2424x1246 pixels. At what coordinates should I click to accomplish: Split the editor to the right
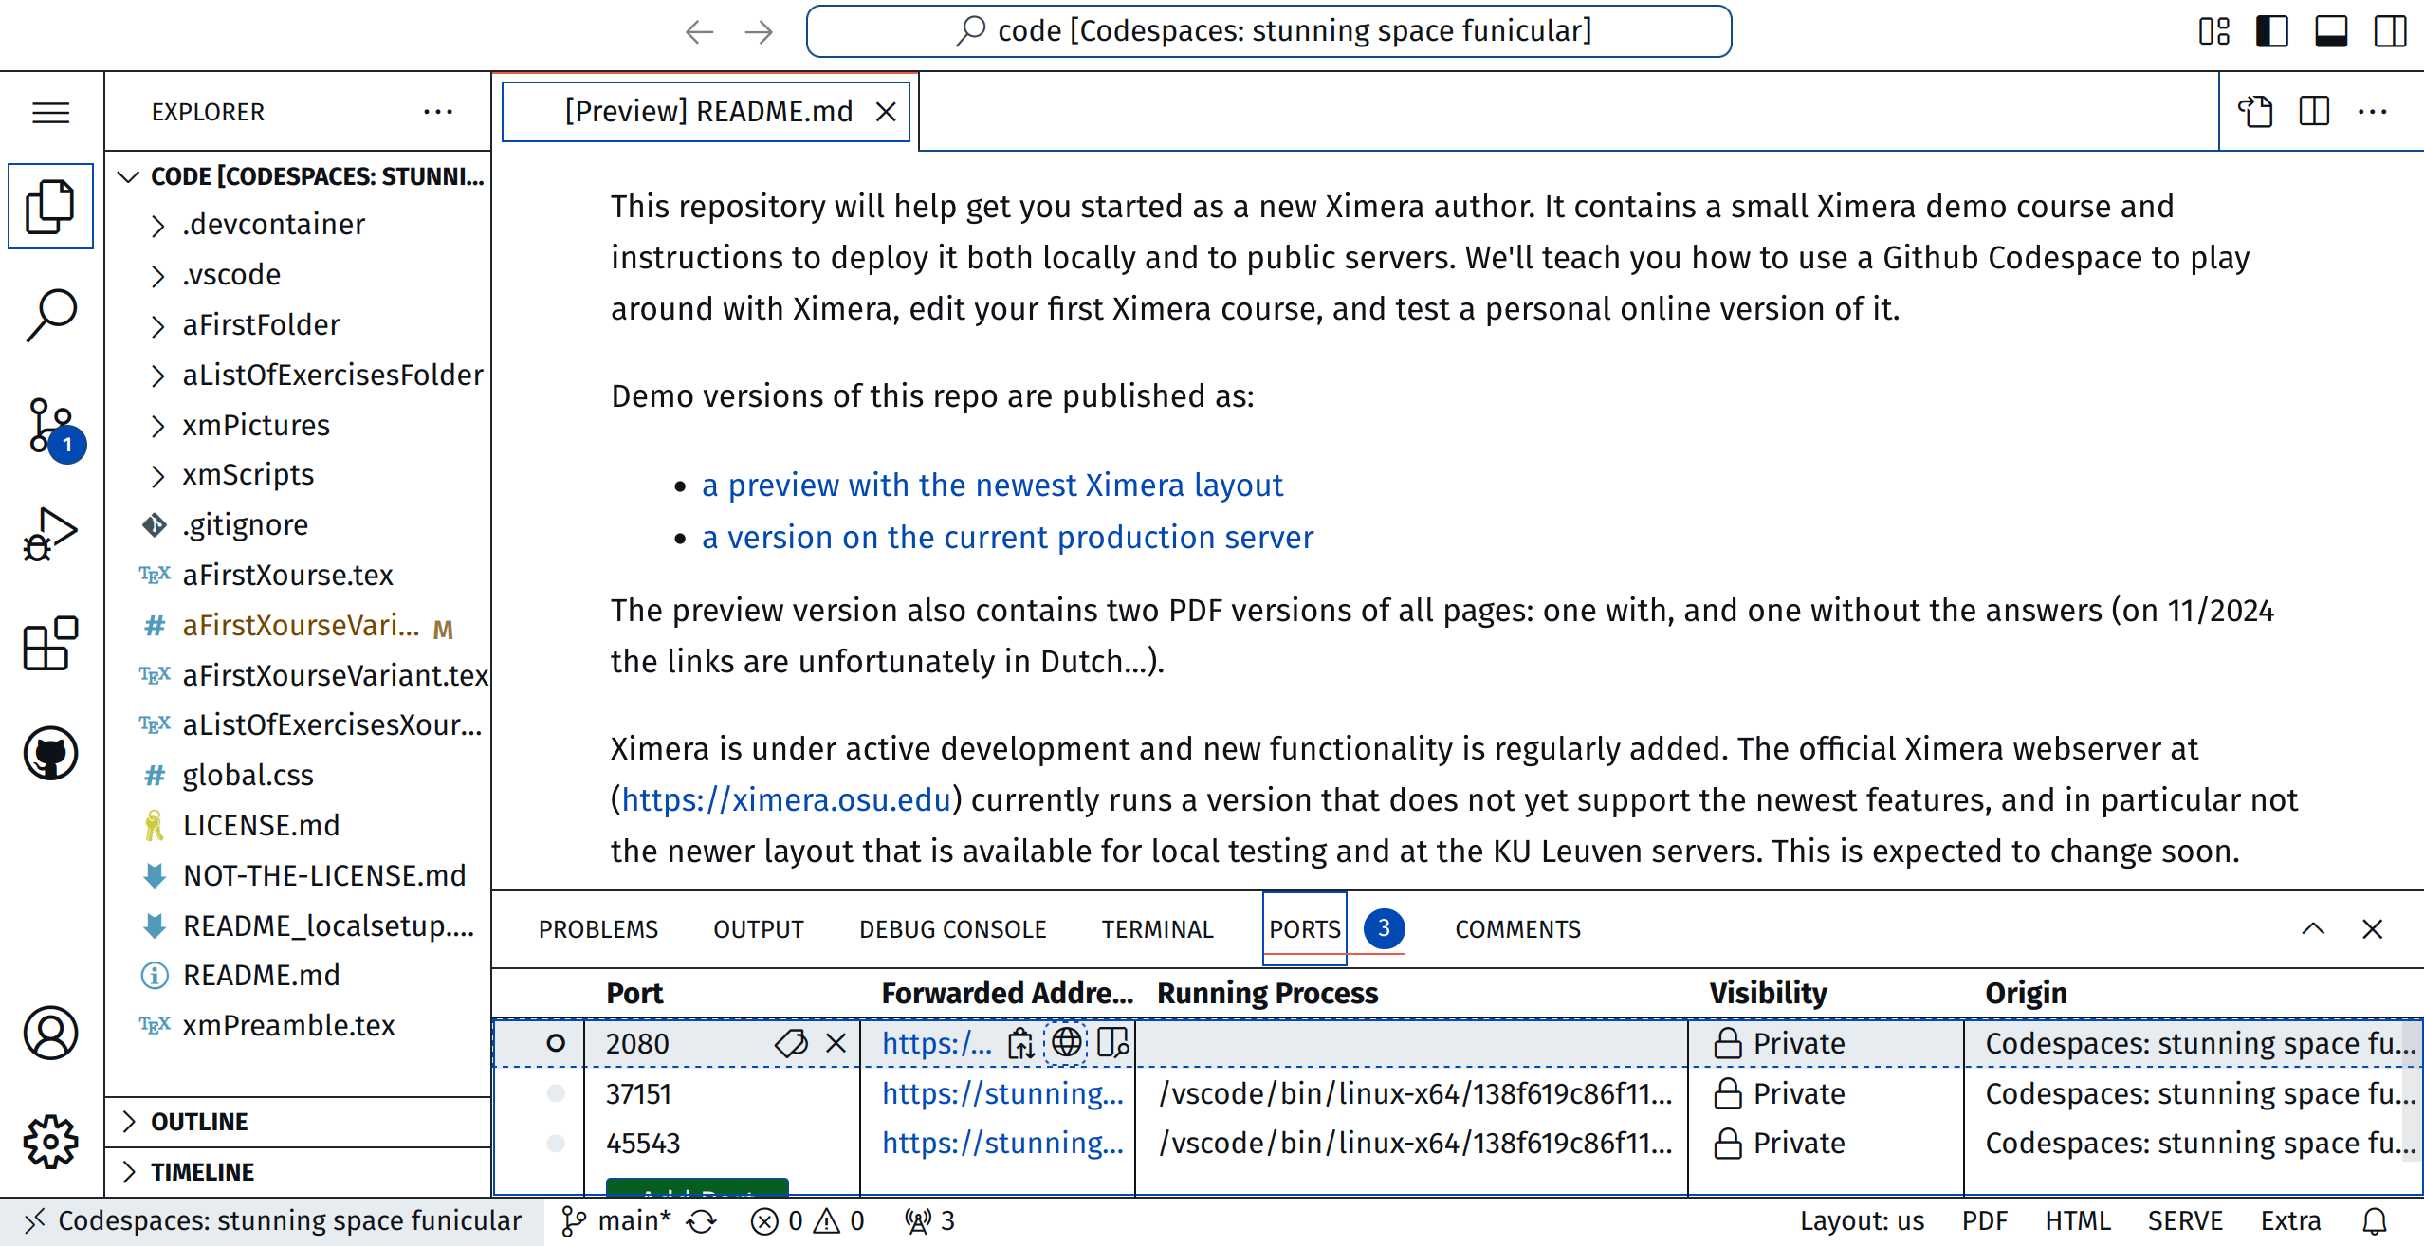[x=2314, y=112]
